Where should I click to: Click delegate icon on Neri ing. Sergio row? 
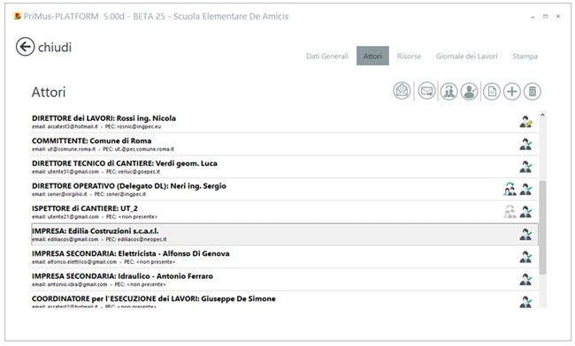click(510, 189)
